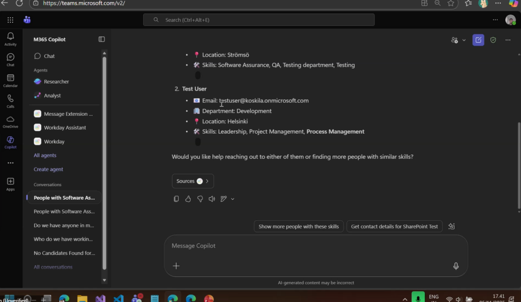Select the Copilot rail icon
The width and height of the screenshot is (521, 302).
click(x=10, y=142)
